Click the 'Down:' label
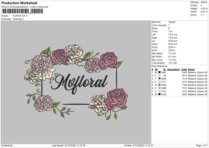 coord(155,44)
